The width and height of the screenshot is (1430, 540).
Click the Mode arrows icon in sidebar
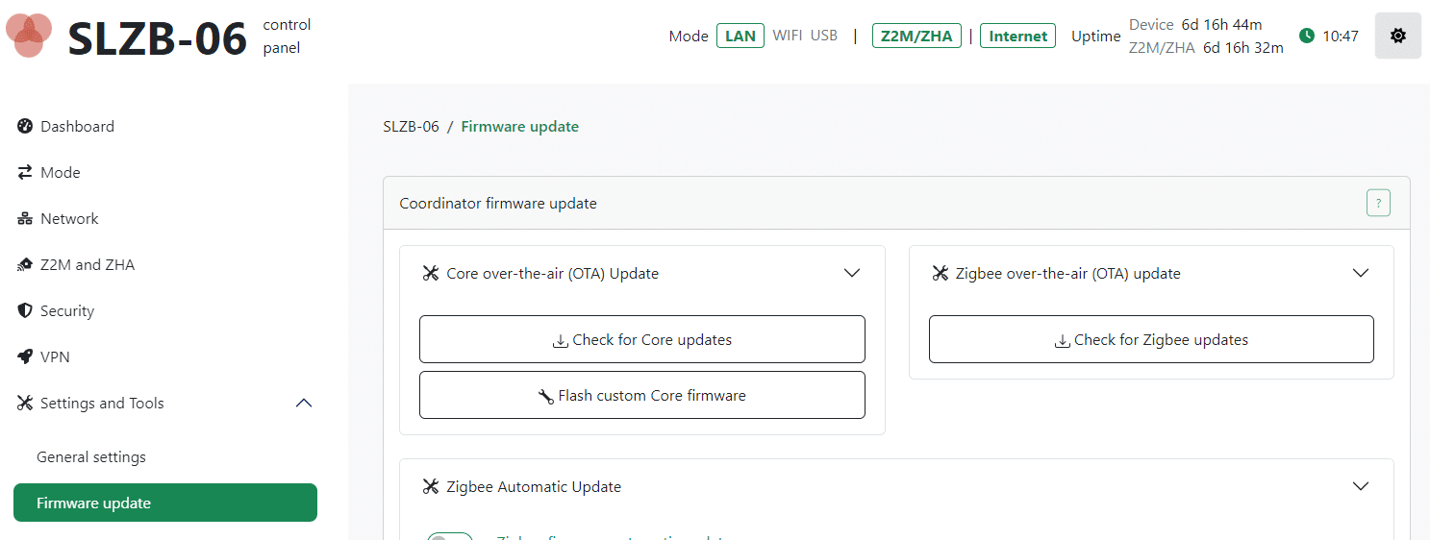[x=25, y=172]
